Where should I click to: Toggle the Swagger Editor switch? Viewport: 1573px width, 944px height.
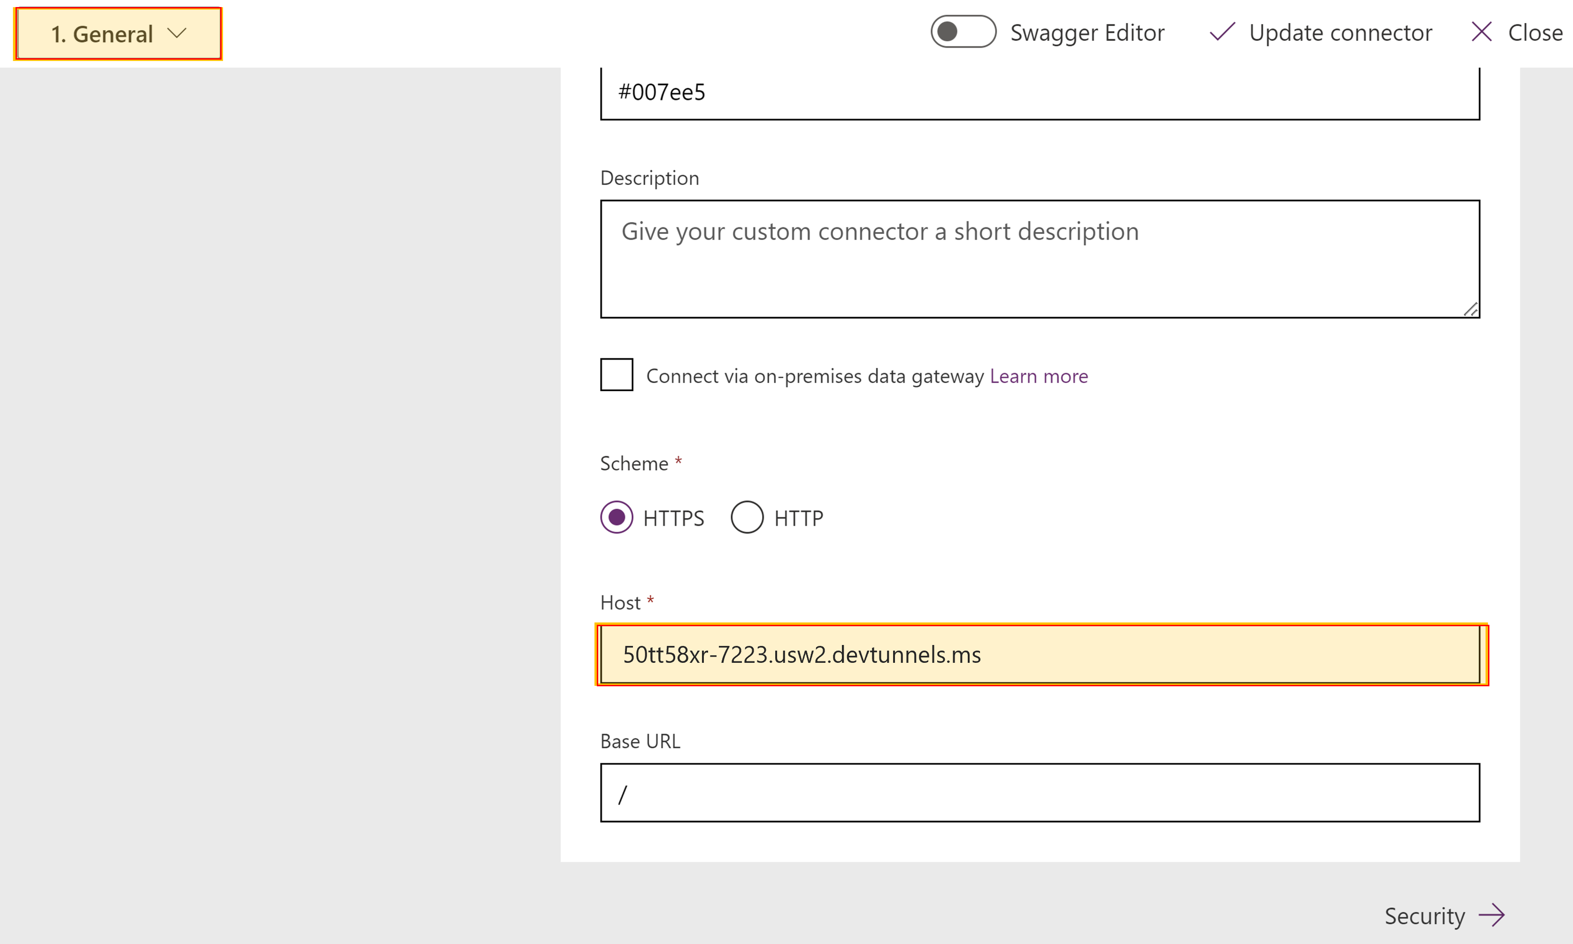tap(964, 32)
